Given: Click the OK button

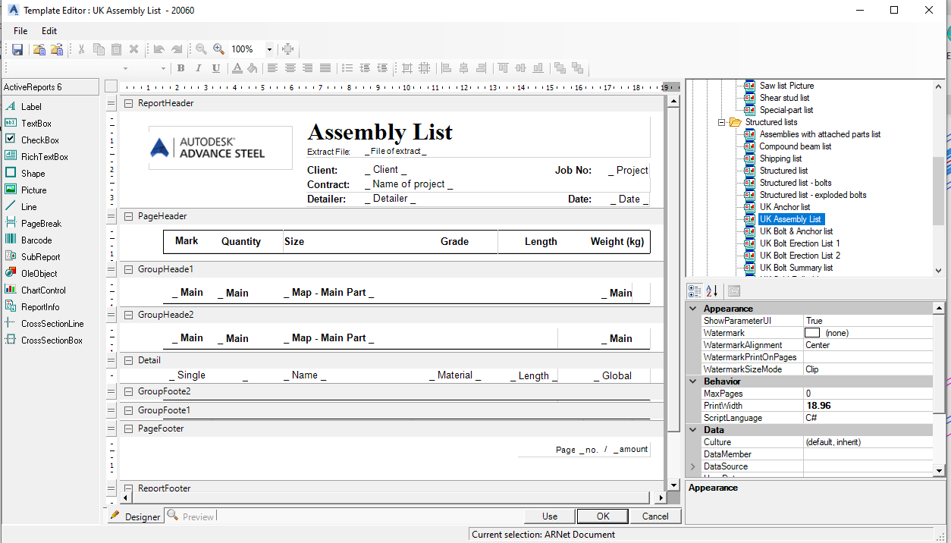Looking at the screenshot, I should click(602, 516).
